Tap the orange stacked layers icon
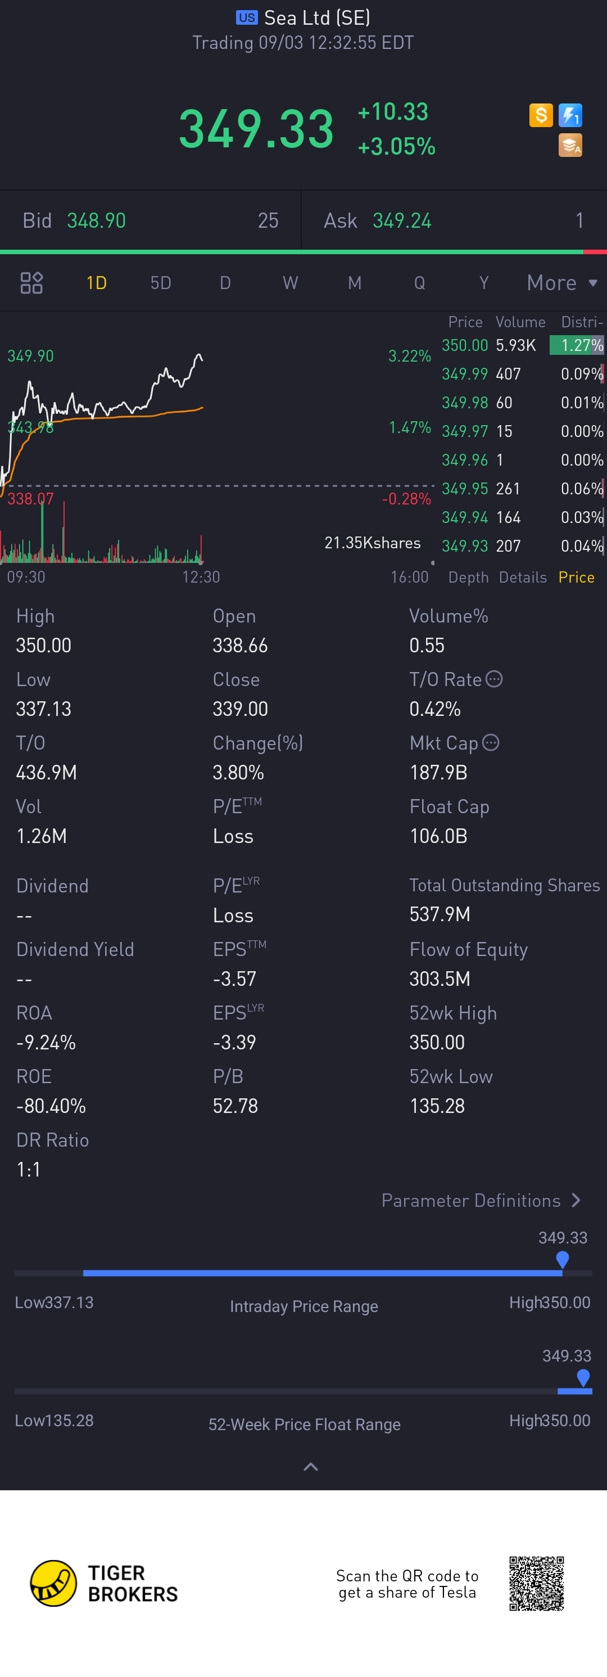Image resolution: width=607 pixels, height=1677 pixels. [x=570, y=145]
